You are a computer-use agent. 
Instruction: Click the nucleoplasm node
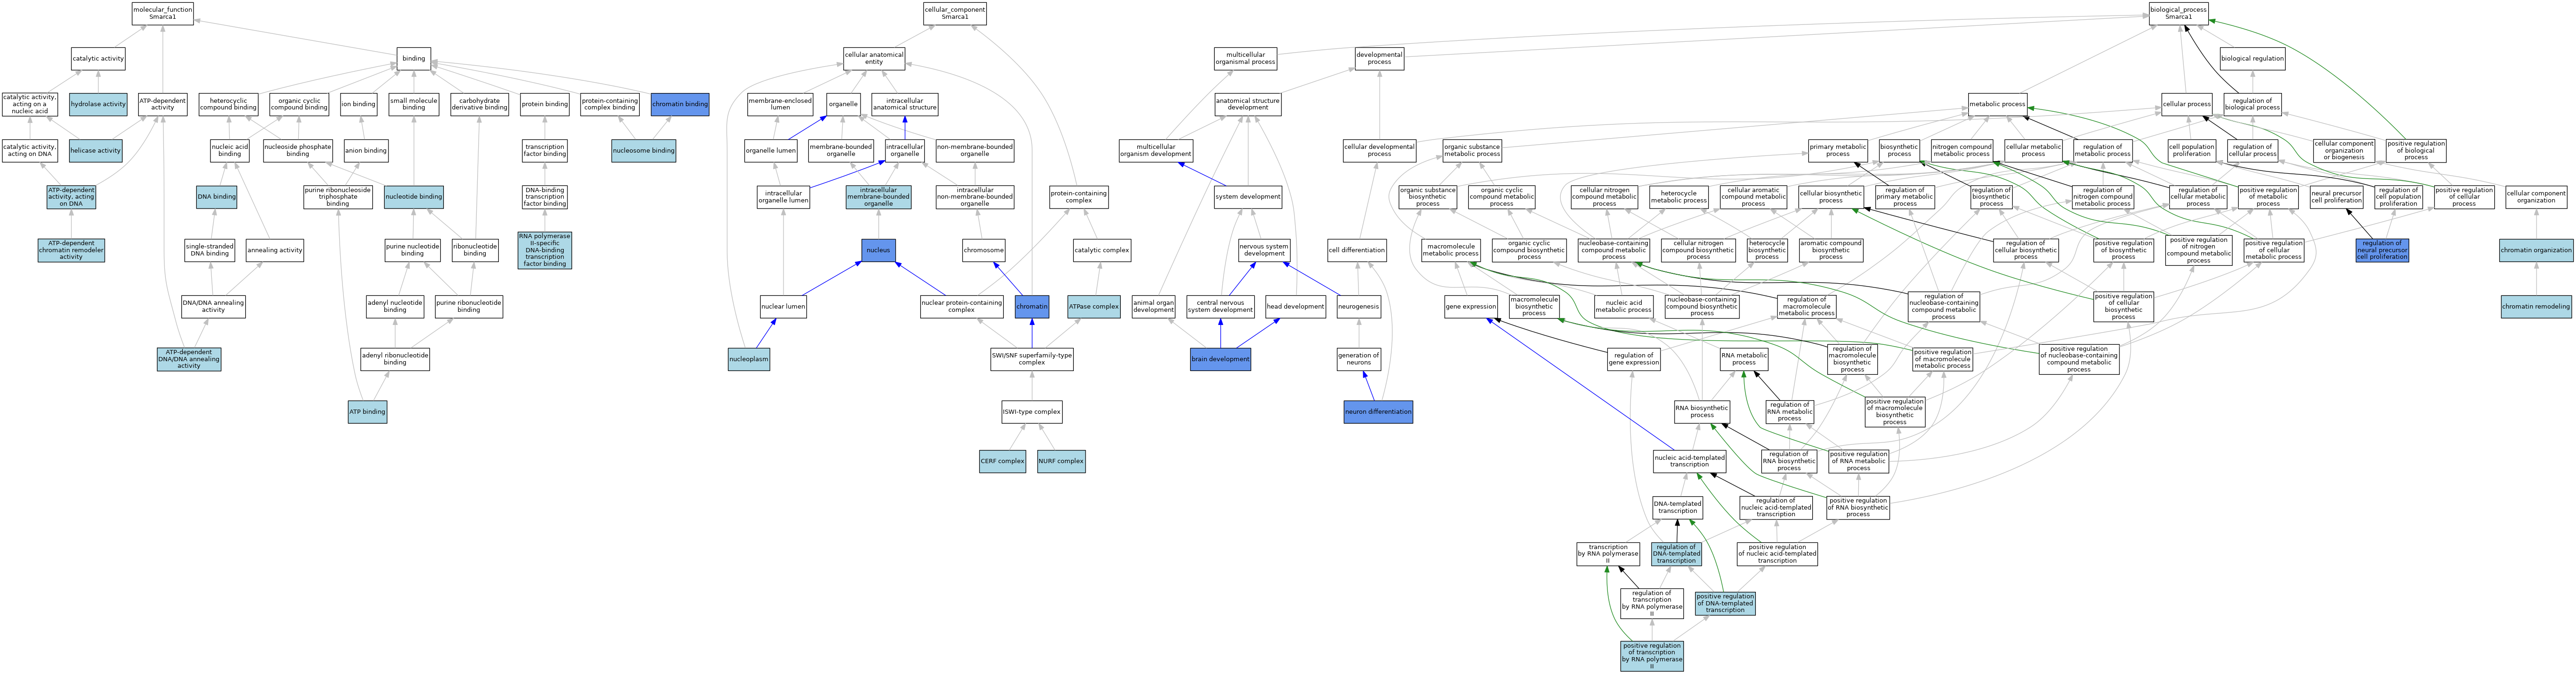pos(749,359)
